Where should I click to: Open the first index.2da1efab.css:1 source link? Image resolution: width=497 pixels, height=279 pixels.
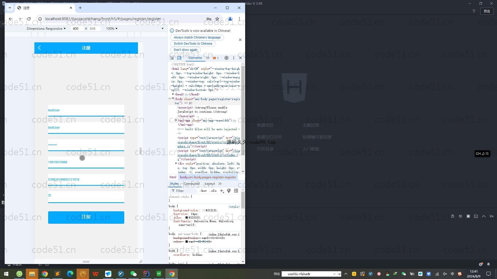coord(224,234)
